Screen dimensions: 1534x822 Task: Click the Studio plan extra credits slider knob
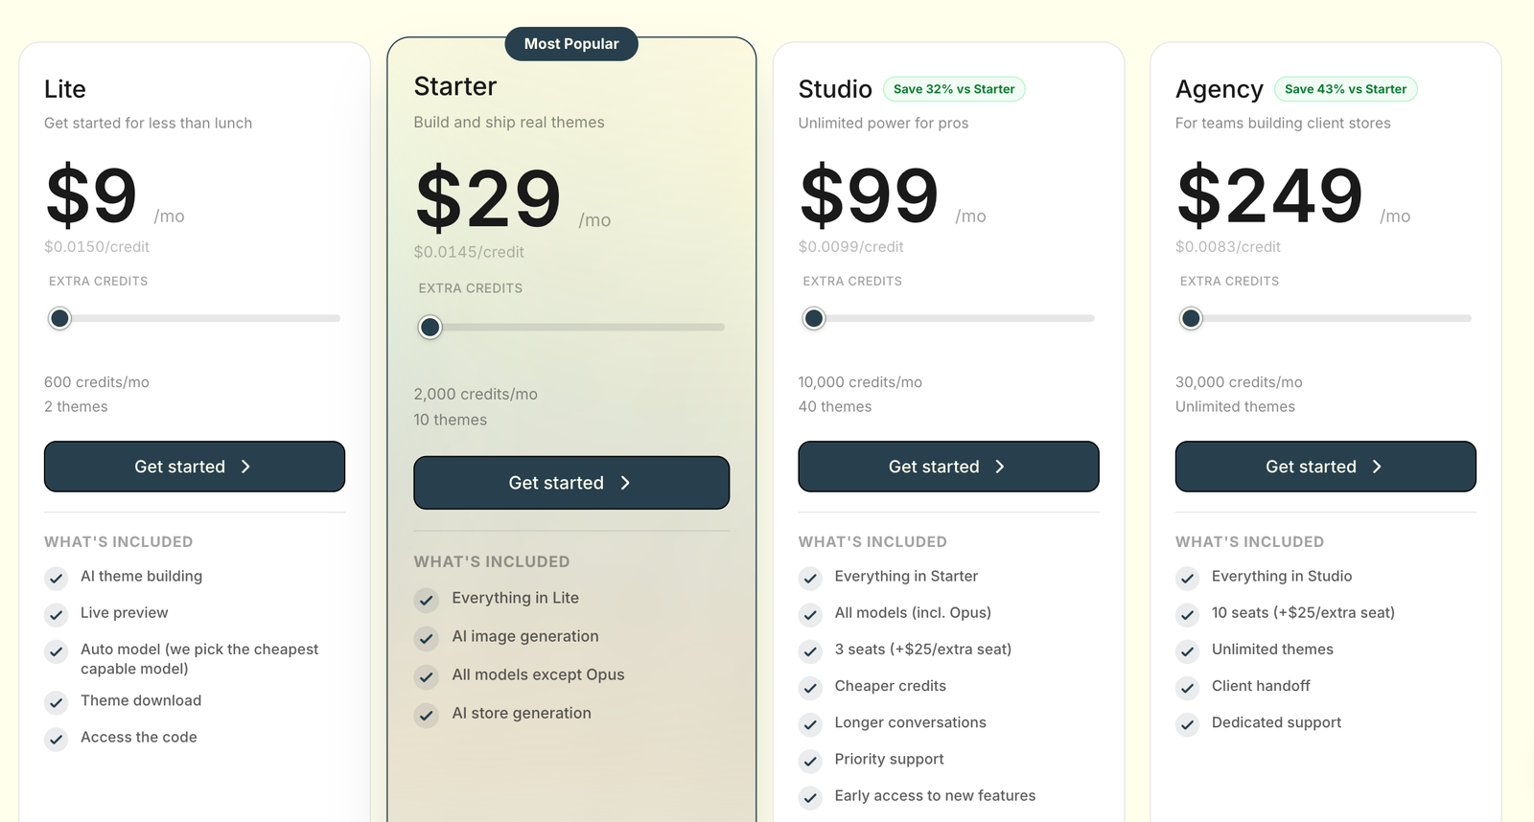click(814, 318)
